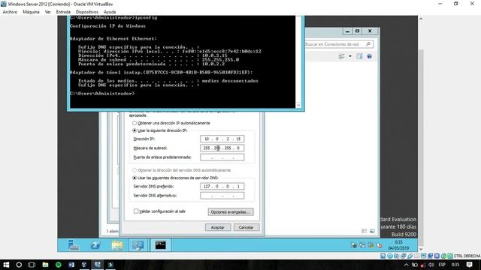
Task: Switch to large icons view at window bottom
Action: [372, 231]
